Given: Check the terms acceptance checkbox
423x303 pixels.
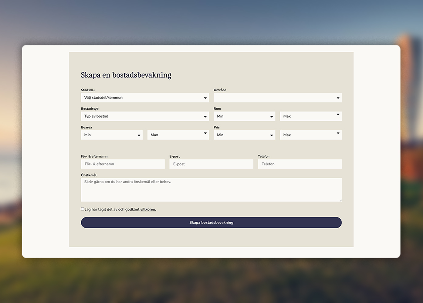Looking at the screenshot, I should [83, 209].
